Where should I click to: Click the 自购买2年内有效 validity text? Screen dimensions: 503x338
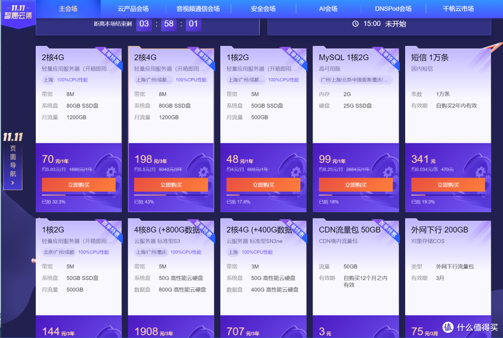[x=456, y=106]
